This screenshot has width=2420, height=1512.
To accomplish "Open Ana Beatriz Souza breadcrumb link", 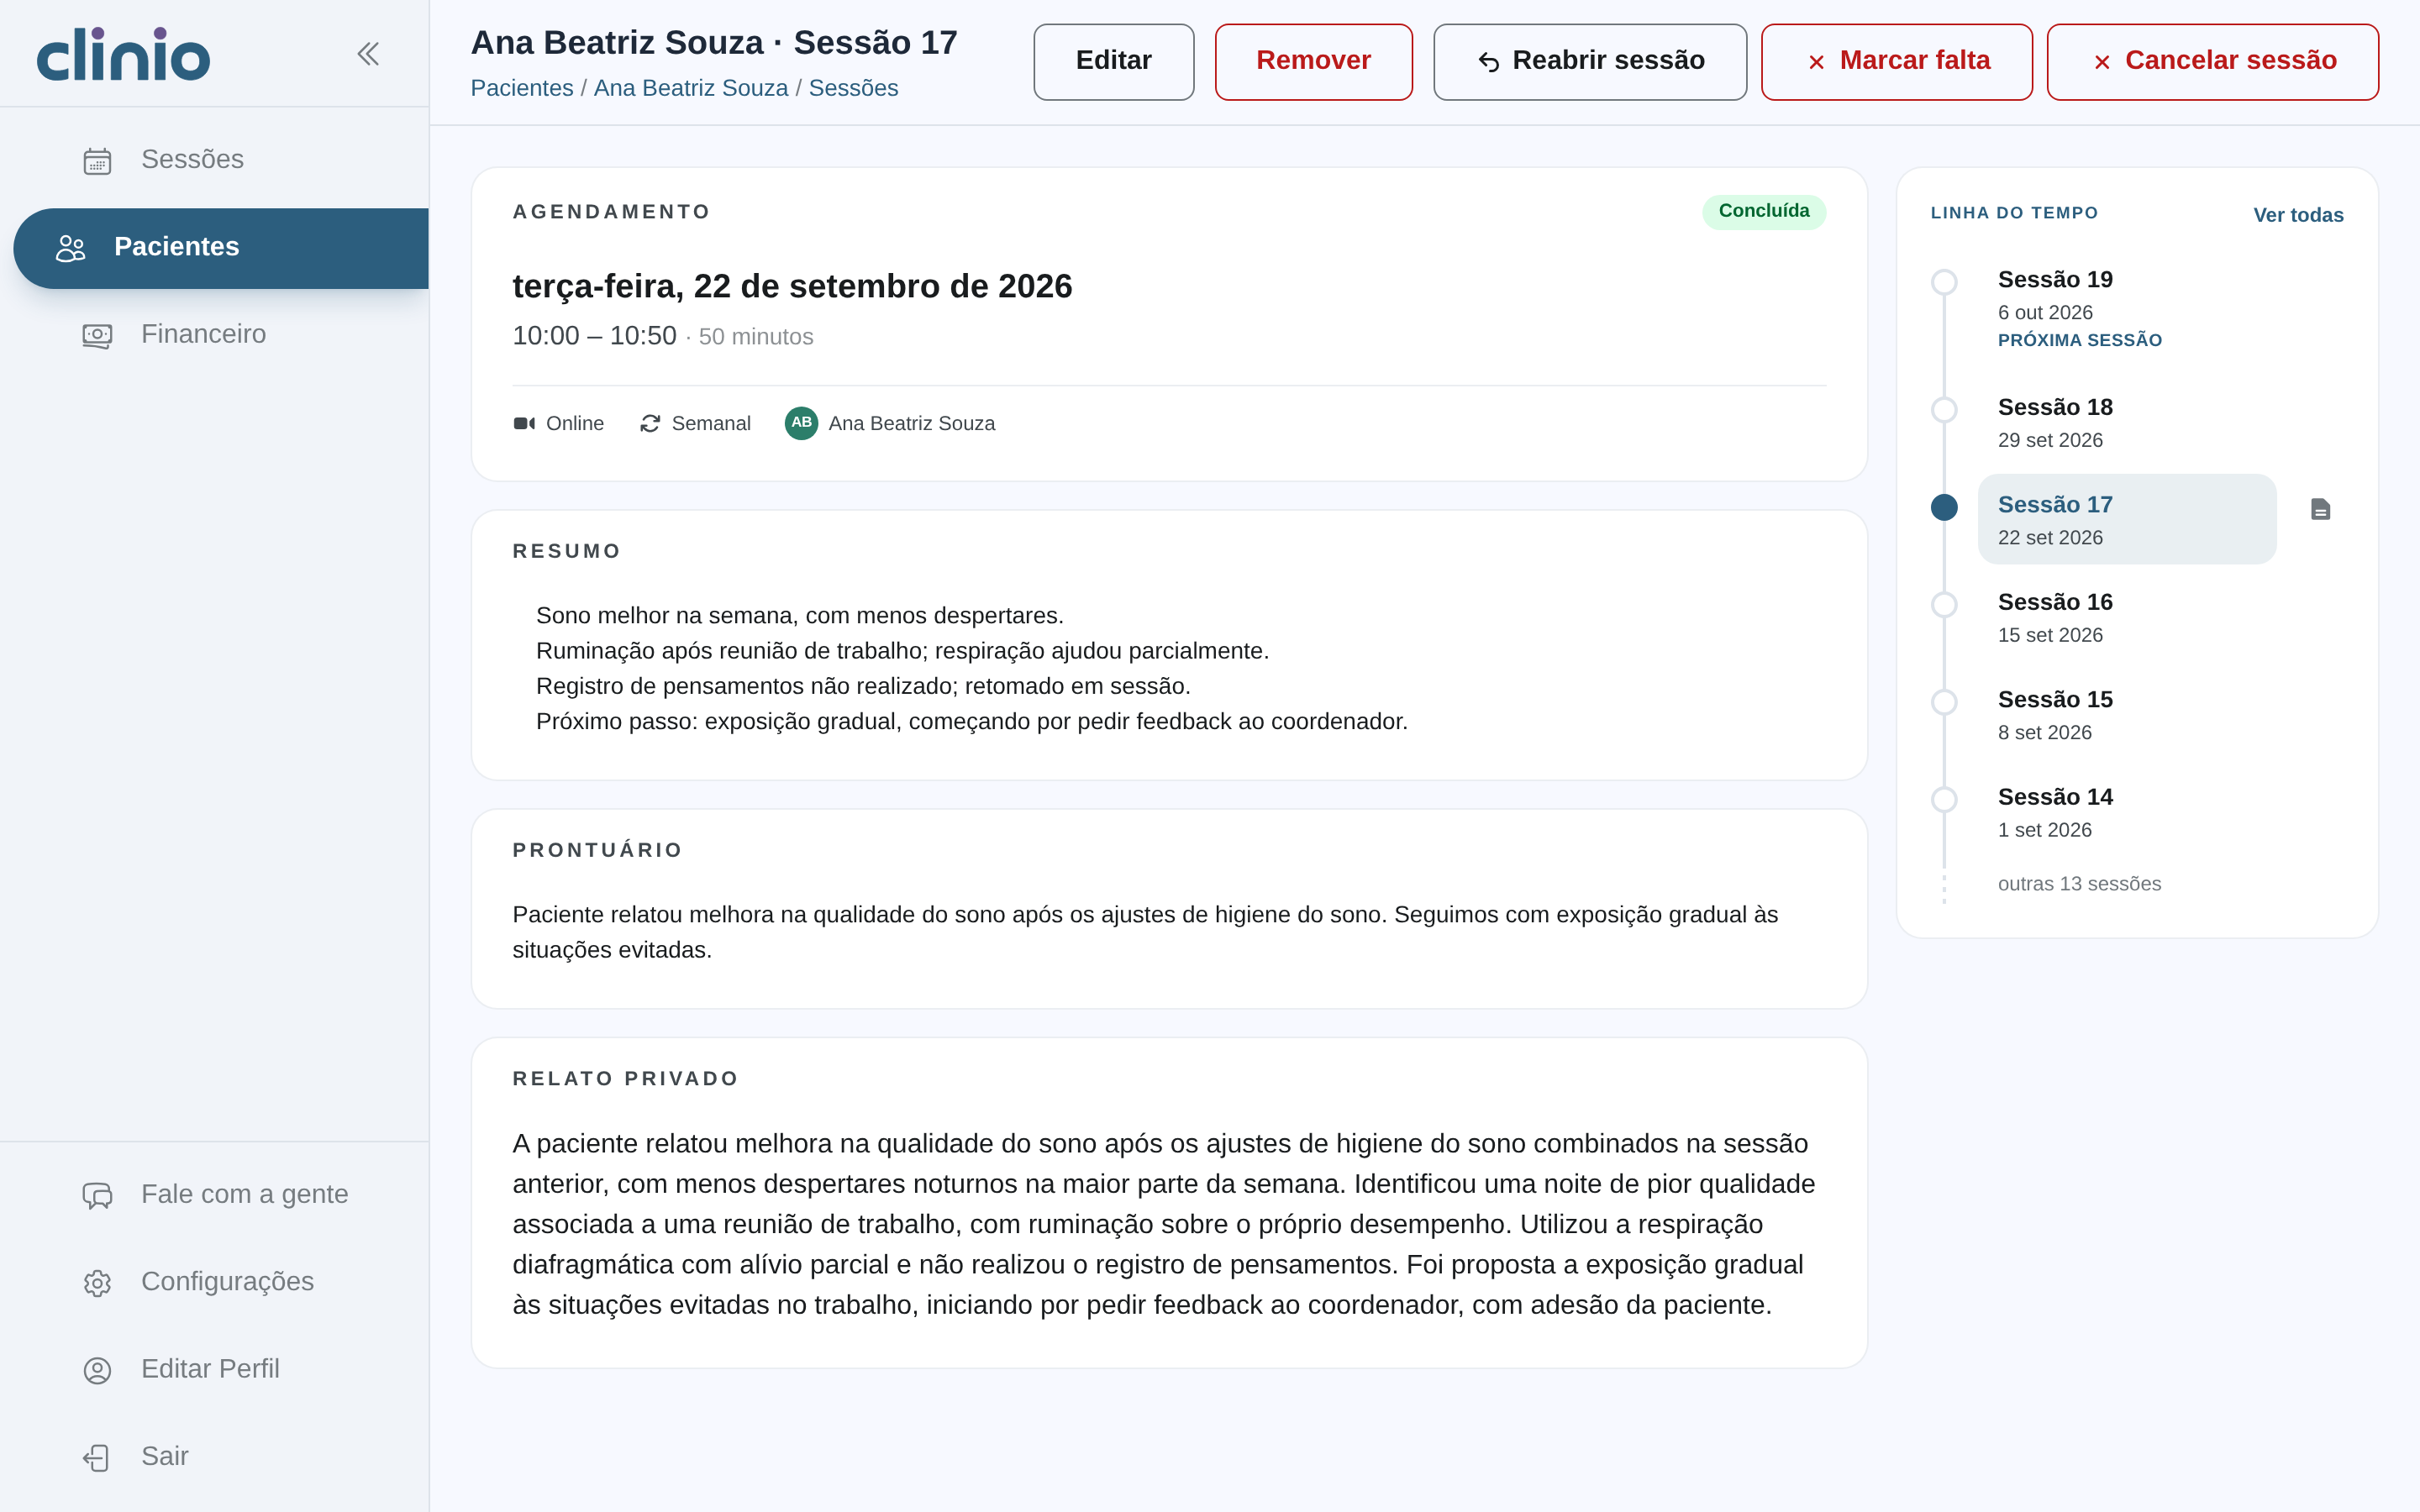I will point(691,88).
